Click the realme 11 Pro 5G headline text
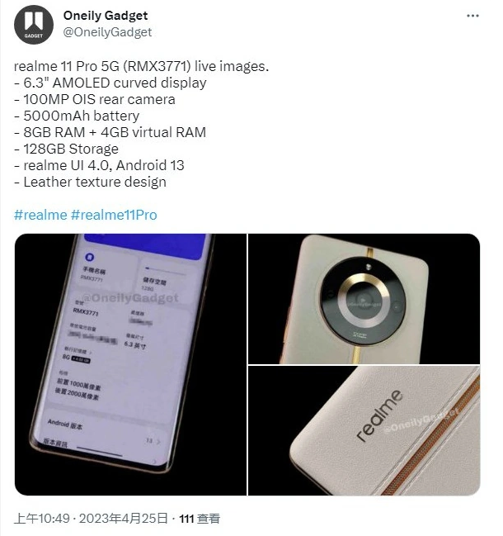 pyautogui.click(x=66, y=66)
